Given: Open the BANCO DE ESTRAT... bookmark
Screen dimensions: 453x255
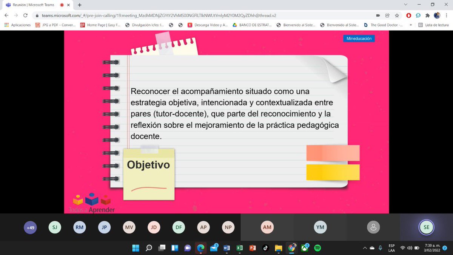Looking at the screenshot, I should [x=252, y=25].
